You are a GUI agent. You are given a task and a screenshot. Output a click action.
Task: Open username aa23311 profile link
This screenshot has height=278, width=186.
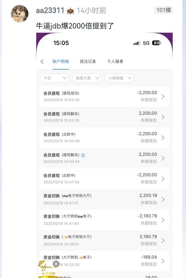pyautogui.click(x=50, y=11)
